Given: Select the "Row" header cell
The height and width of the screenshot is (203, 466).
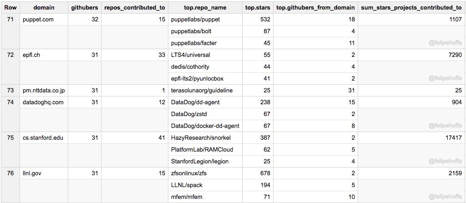Looking at the screenshot, I should point(10,8).
